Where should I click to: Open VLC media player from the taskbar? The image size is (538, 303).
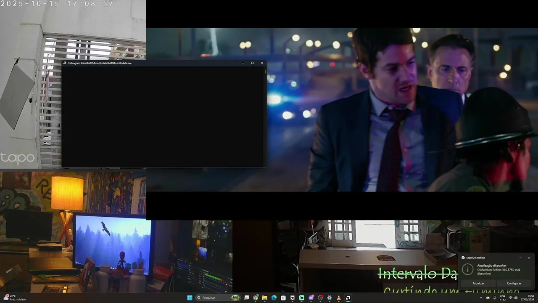click(x=339, y=298)
